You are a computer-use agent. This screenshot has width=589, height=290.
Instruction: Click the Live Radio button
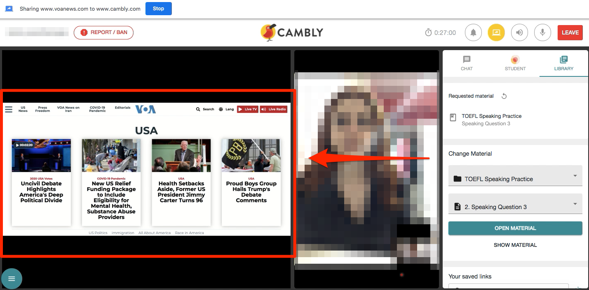click(274, 109)
